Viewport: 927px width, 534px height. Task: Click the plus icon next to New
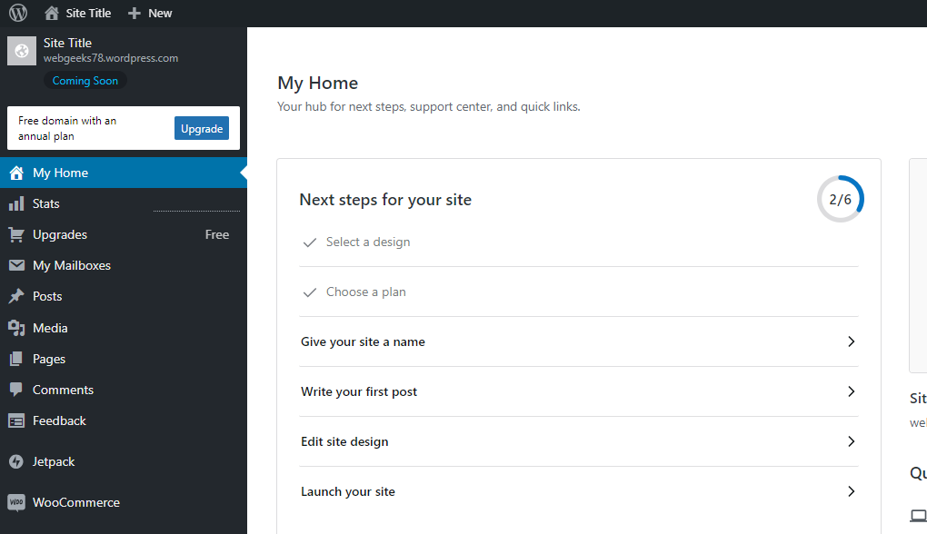click(135, 13)
